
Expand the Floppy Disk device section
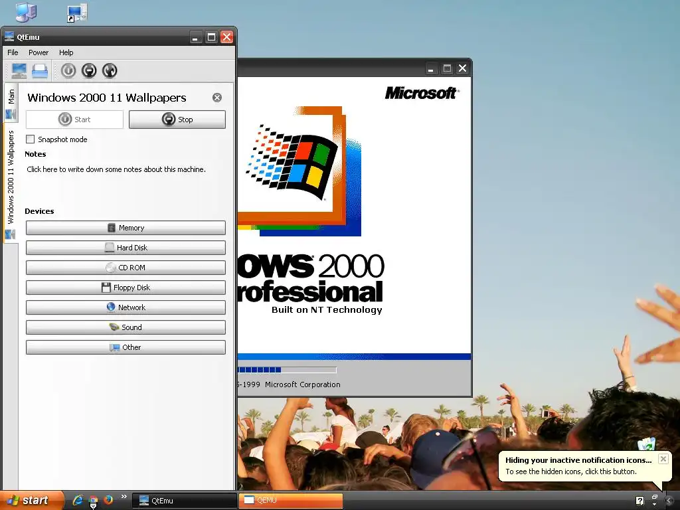[x=126, y=288]
